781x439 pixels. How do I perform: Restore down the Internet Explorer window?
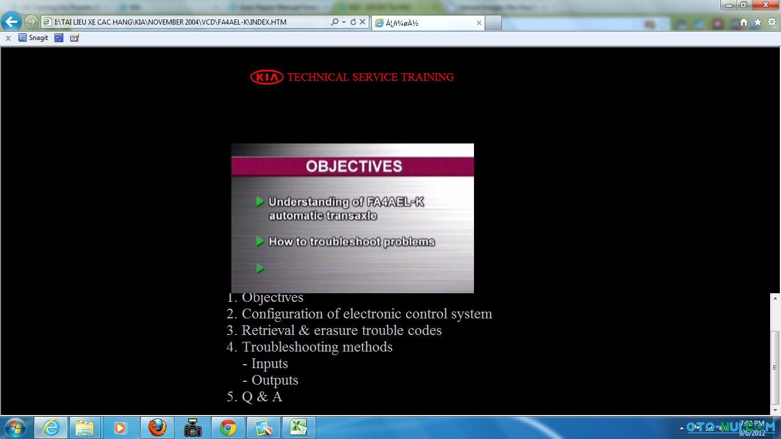click(x=744, y=5)
